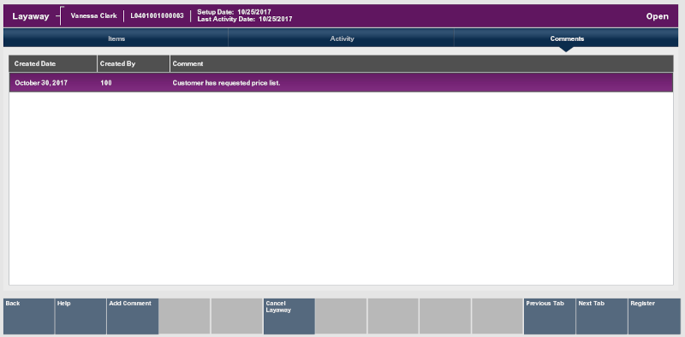Click the Created Date column header
This screenshot has width=685, height=337.
(53, 64)
